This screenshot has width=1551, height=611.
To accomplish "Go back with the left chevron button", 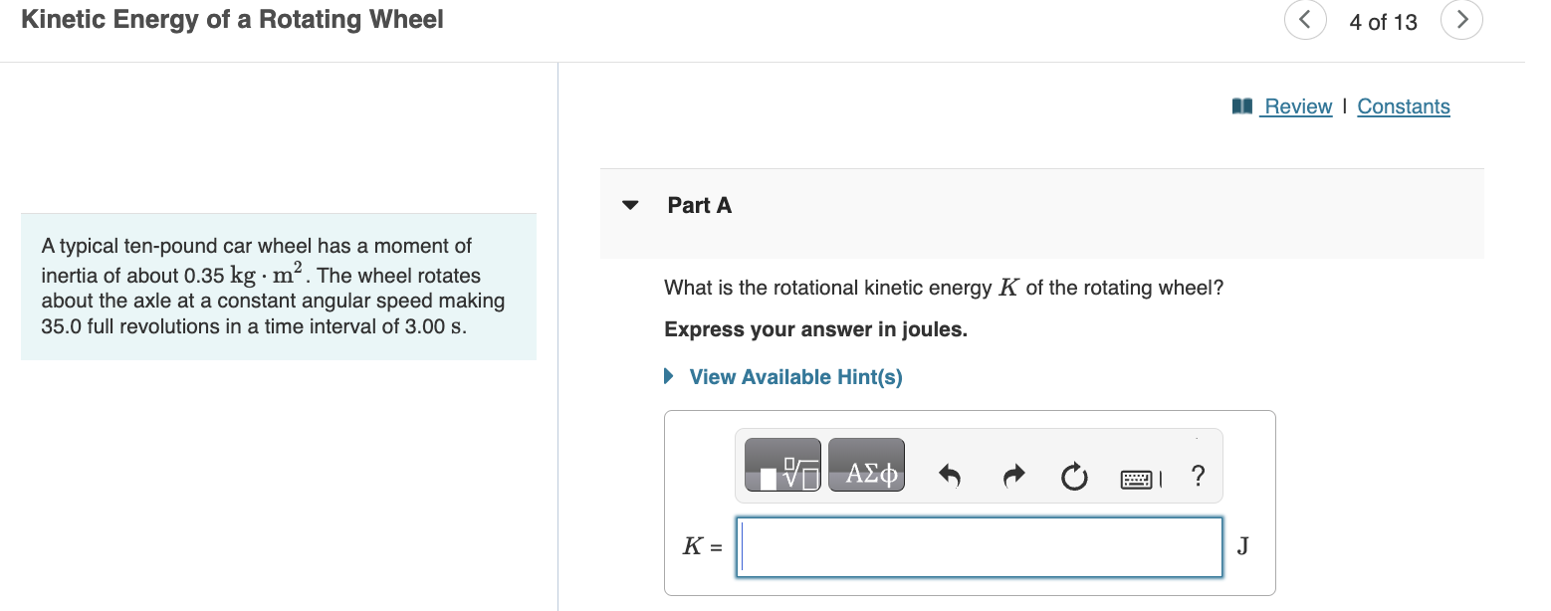I will [1305, 19].
